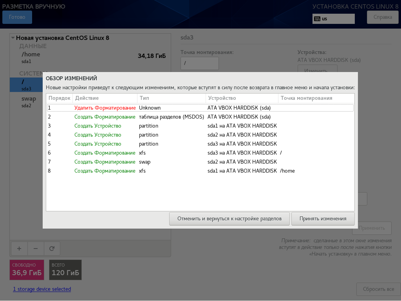Select row 8 xfs /home on sda1
The height and width of the screenshot is (301, 401).
coord(200,171)
